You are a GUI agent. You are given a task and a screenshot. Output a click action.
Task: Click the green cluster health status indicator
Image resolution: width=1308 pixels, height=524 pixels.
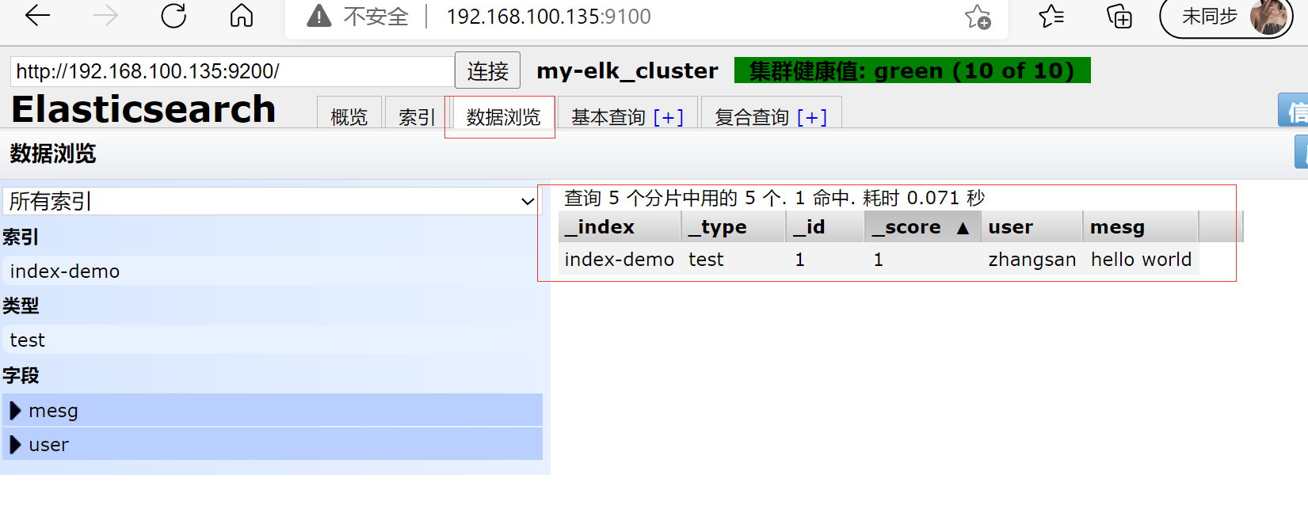[x=912, y=70]
